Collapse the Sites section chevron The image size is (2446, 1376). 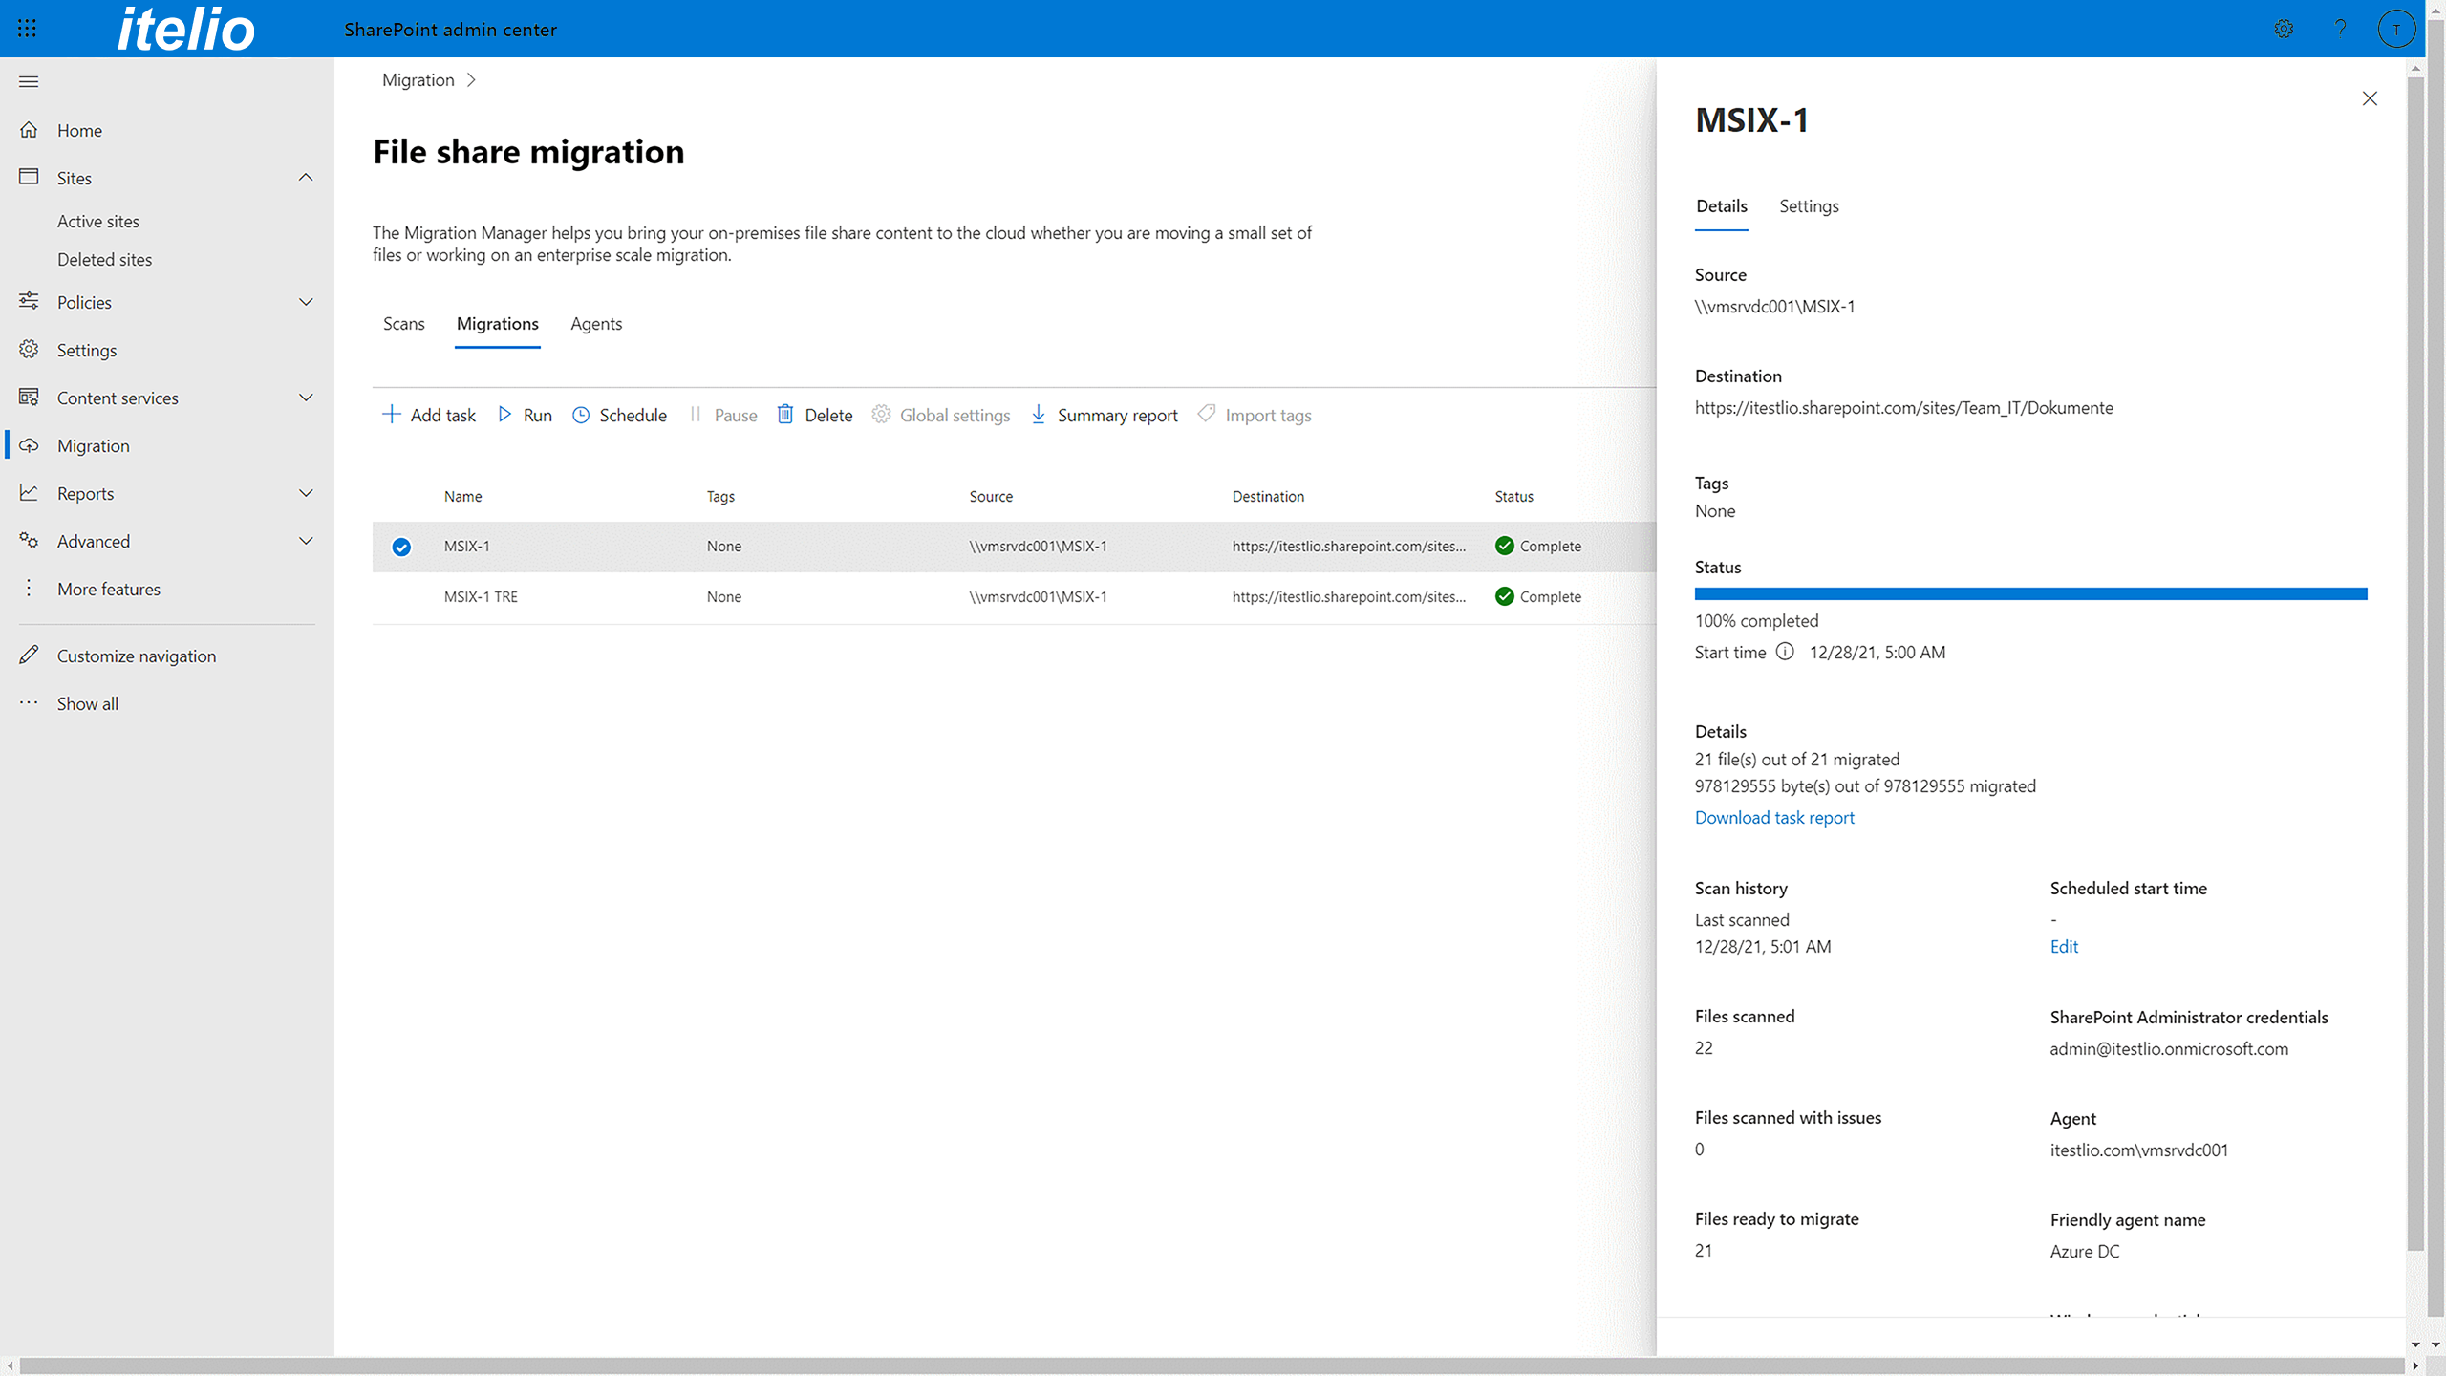[306, 177]
